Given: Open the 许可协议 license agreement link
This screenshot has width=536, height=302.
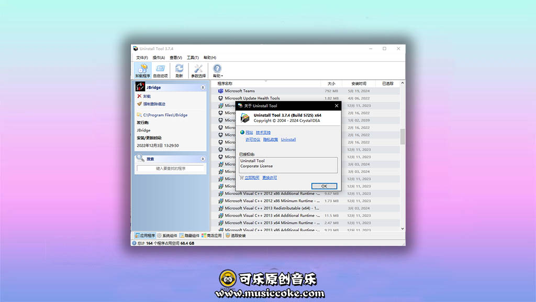Looking at the screenshot, I should [253, 139].
